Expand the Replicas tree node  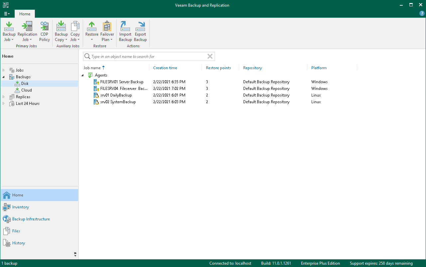pyautogui.click(x=4, y=97)
